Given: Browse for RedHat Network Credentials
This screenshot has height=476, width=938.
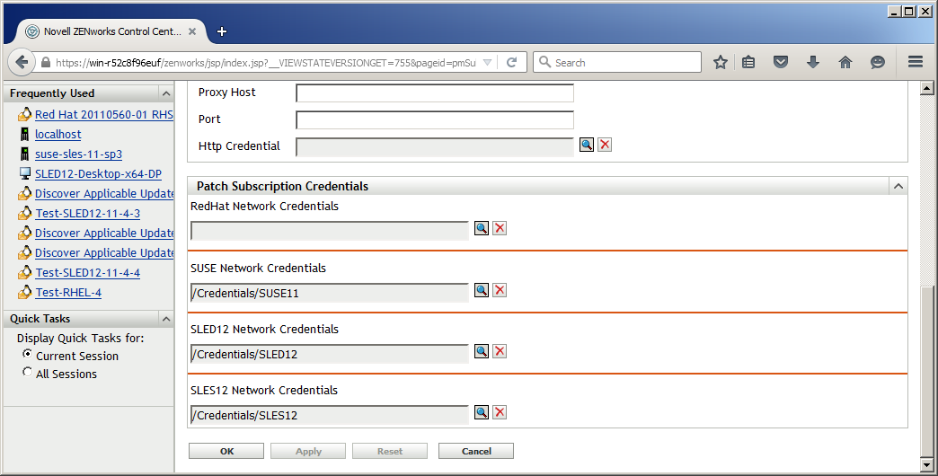Looking at the screenshot, I should click(482, 228).
